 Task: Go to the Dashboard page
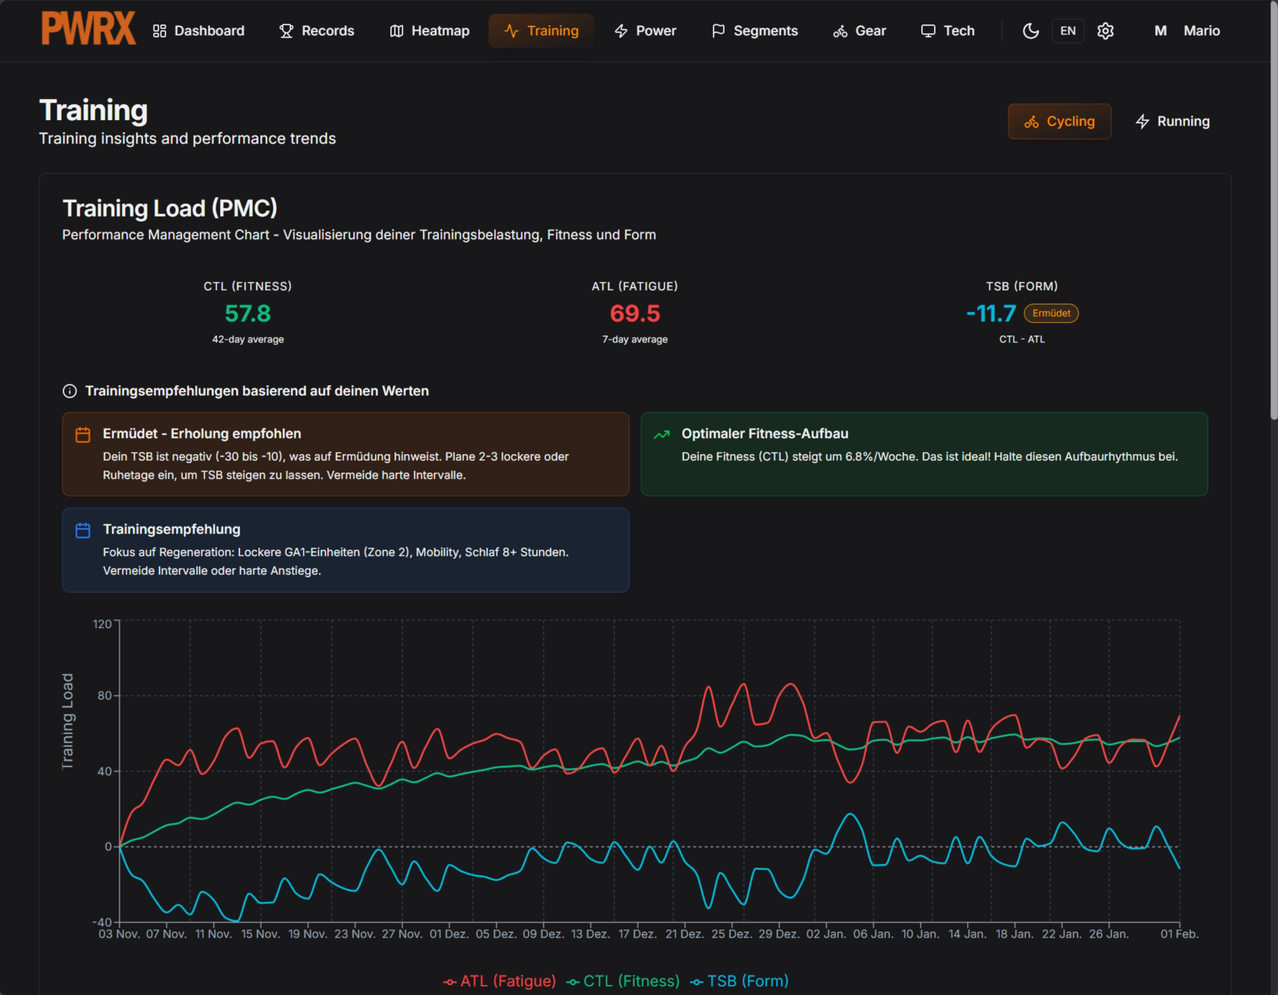[198, 31]
